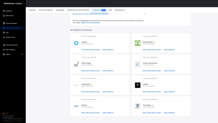The image size is (218, 123).
Task: Remove data from Addresses
Action: pos(108,92)
